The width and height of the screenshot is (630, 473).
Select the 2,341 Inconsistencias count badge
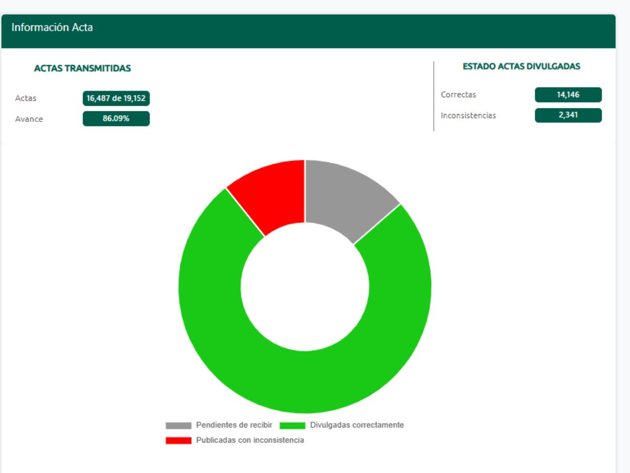click(x=568, y=115)
